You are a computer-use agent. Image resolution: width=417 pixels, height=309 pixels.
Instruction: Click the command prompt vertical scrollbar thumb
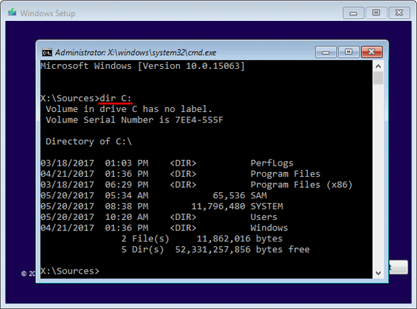pyautogui.click(x=377, y=79)
